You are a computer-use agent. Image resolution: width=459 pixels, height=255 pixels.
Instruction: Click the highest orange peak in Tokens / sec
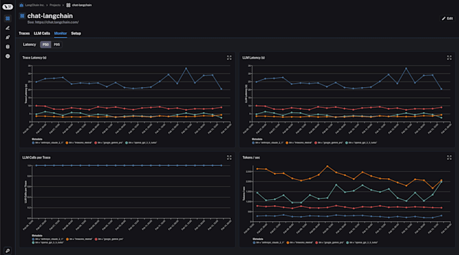327,167
